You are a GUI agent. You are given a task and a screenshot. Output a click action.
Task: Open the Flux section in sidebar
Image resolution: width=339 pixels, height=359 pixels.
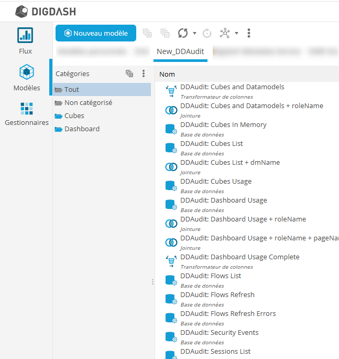[25, 41]
